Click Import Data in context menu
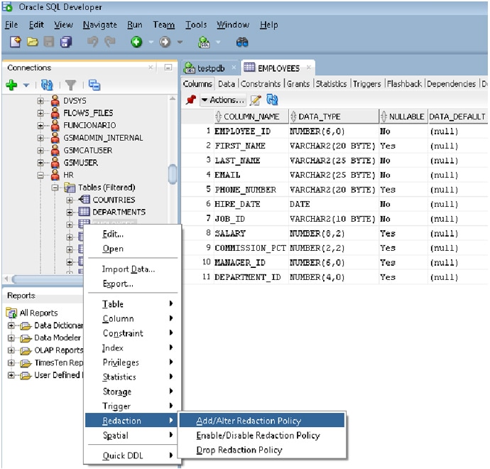The width and height of the screenshot is (490, 469). tap(128, 269)
